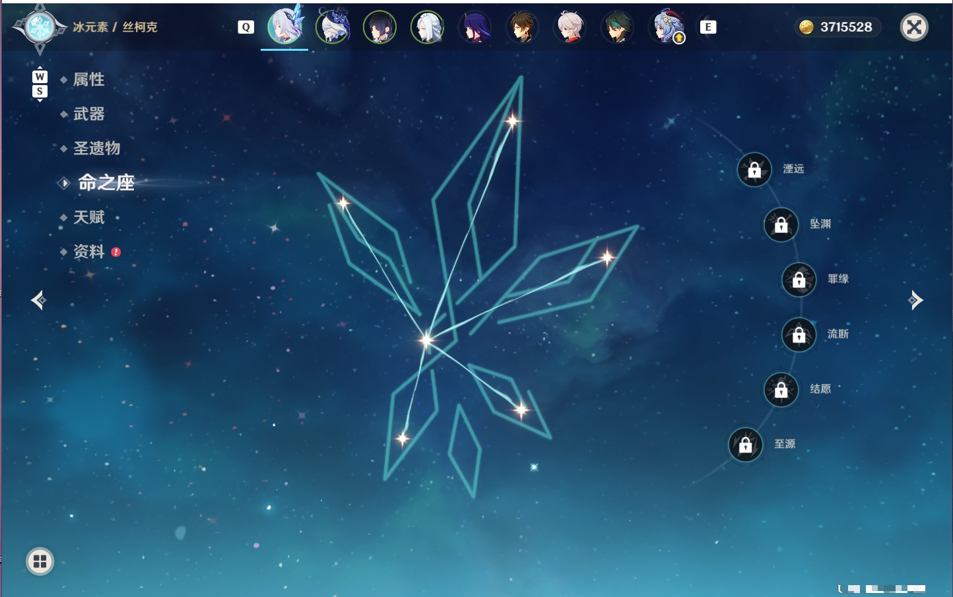Click the E next character key

(708, 27)
